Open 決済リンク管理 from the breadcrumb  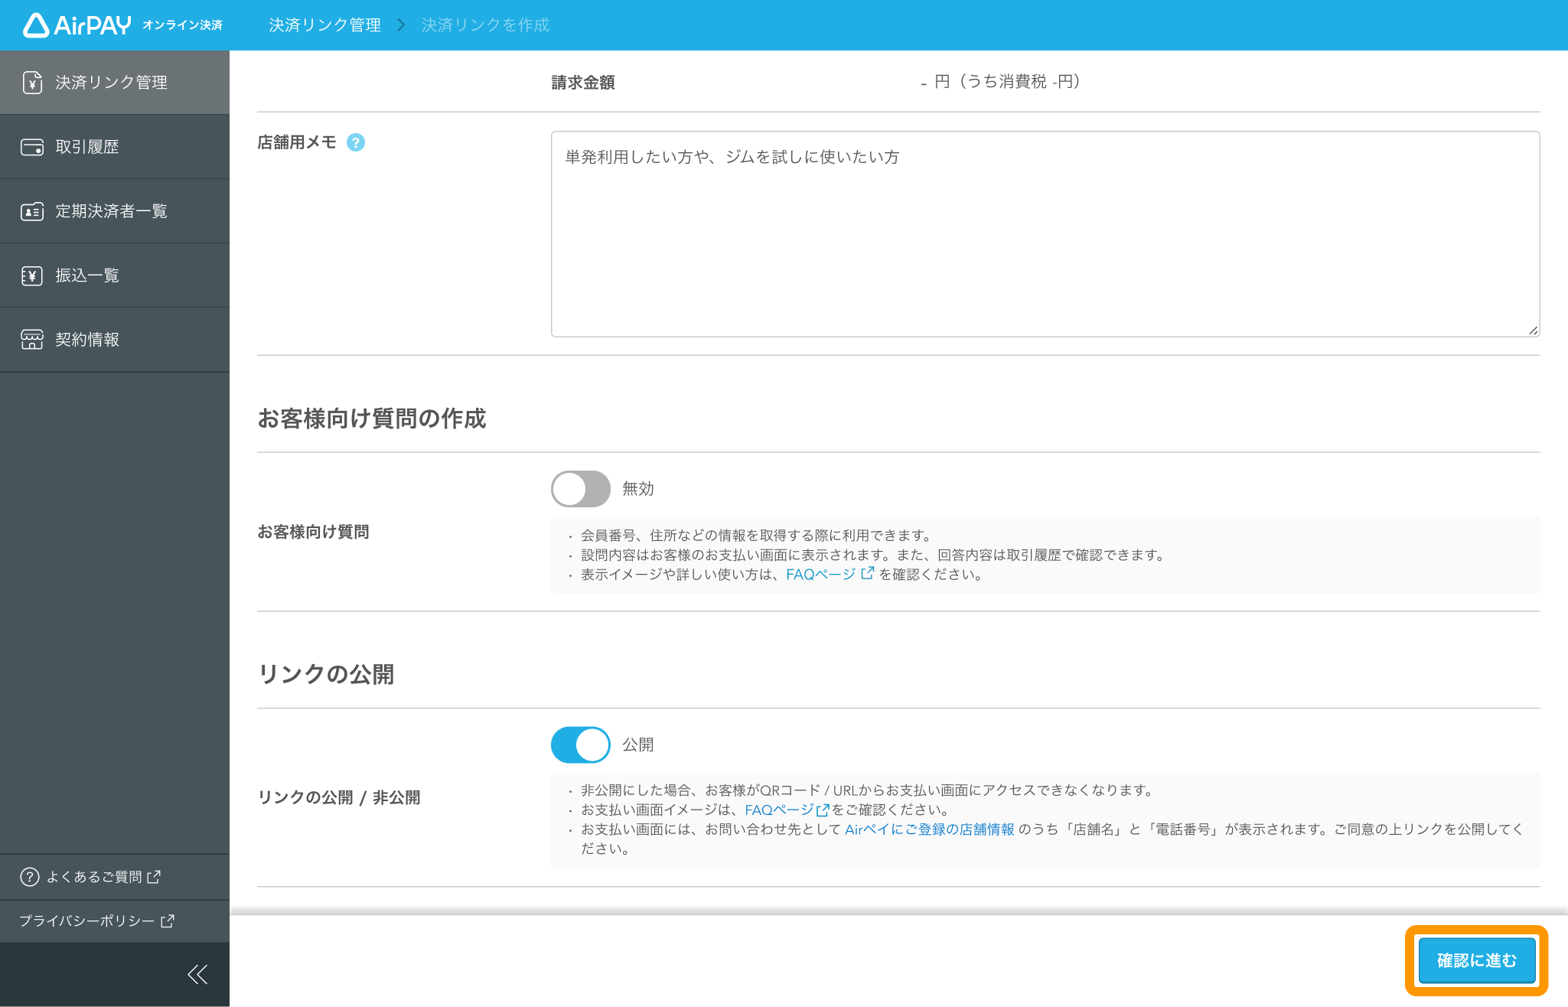point(324,24)
